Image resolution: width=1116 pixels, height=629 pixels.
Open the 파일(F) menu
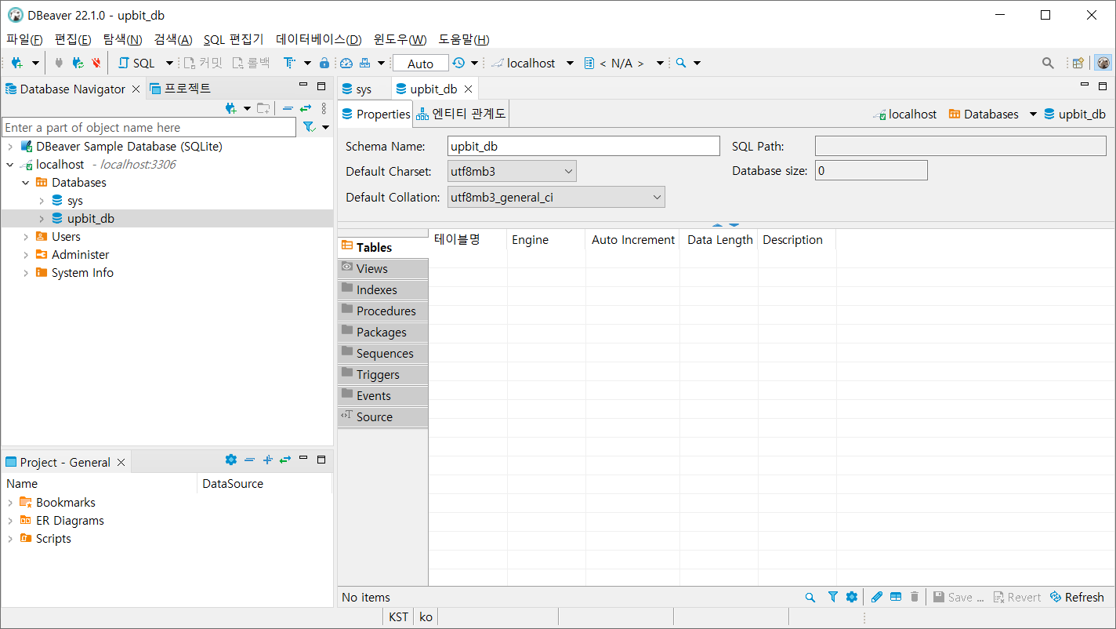click(24, 39)
